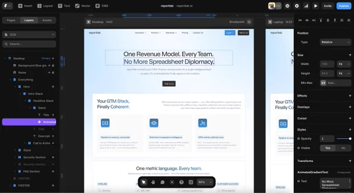The width and height of the screenshot is (354, 193).
Task: Select the arrow cursor tool in bottom toolbar
Action: click(x=144, y=182)
